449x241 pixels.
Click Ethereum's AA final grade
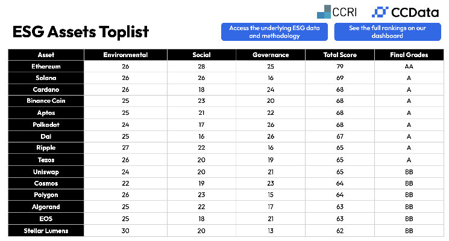pos(409,66)
